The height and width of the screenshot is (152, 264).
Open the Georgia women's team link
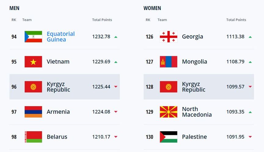(x=193, y=37)
